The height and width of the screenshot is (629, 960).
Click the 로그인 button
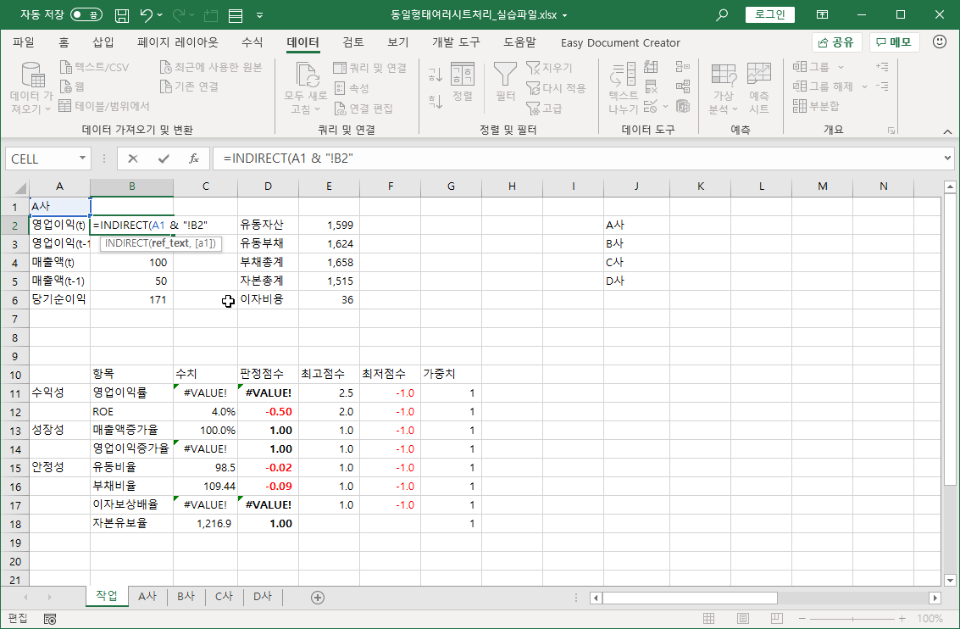coord(769,14)
